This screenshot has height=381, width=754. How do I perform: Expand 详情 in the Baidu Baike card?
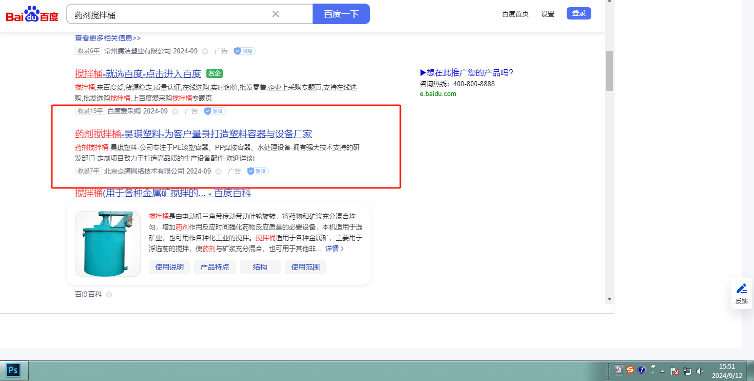click(334, 249)
